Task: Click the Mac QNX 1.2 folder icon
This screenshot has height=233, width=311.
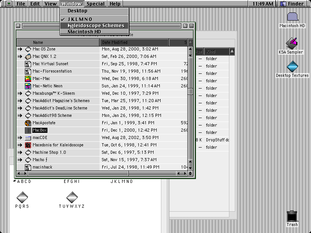Action: coord(28,56)
